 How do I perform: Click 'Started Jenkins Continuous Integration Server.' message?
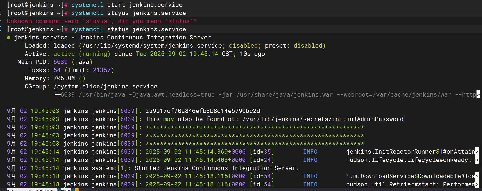coord(217,168)
